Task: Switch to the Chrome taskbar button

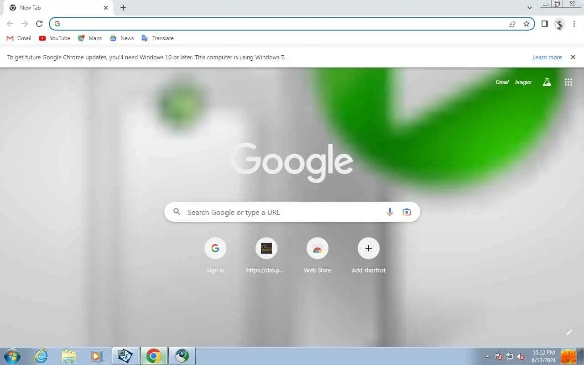Action: pos(154,356)
